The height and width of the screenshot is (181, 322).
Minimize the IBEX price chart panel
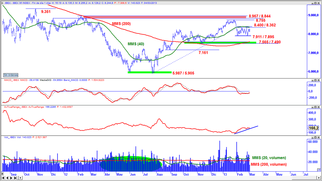pyautogui.click(x=313, y=3)
